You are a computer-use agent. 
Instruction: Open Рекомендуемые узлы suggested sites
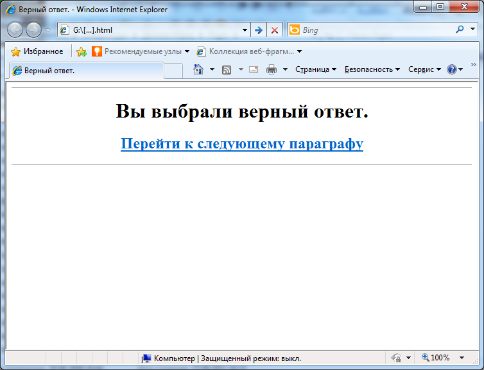point(141,51)
